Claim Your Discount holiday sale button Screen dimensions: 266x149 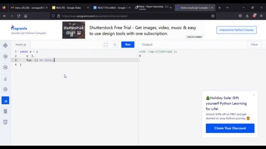[230, 128]
